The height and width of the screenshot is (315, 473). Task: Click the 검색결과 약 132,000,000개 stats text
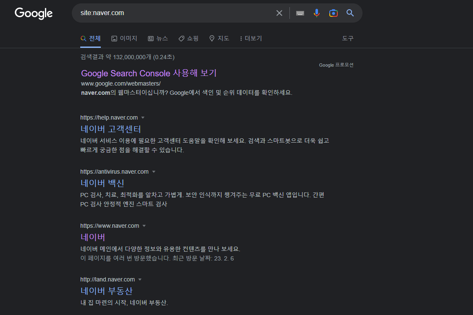pyautogui.click(x=127, y=57)
